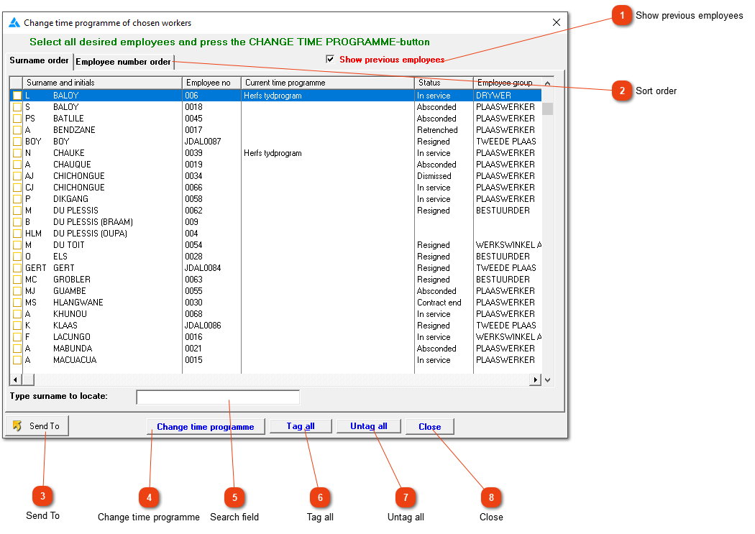Switch to Employee number order tab
This screenshot has width=755, height=534.
coord(123,62)
